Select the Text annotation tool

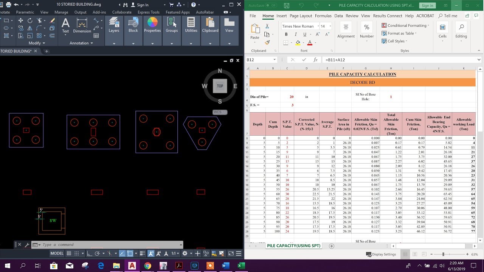pyautogui.click(x=65, y=25)
